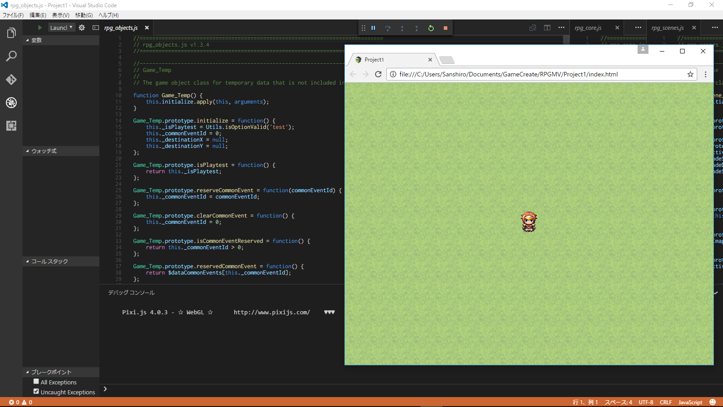Split the editor with the split icon
Screen dimensions: 723x407
tap(547, 28)
